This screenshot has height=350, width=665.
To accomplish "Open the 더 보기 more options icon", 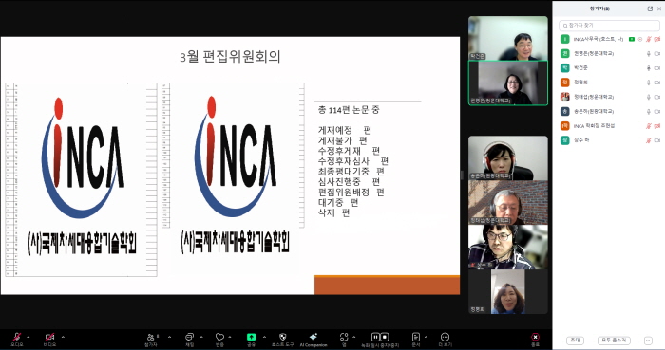I will 445,337.
